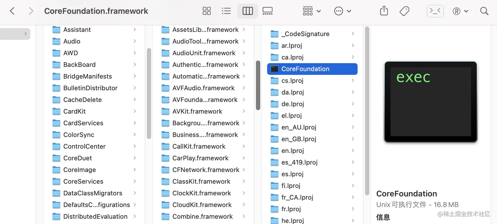Select Backgrou...framework folder

tap(203, 123)
